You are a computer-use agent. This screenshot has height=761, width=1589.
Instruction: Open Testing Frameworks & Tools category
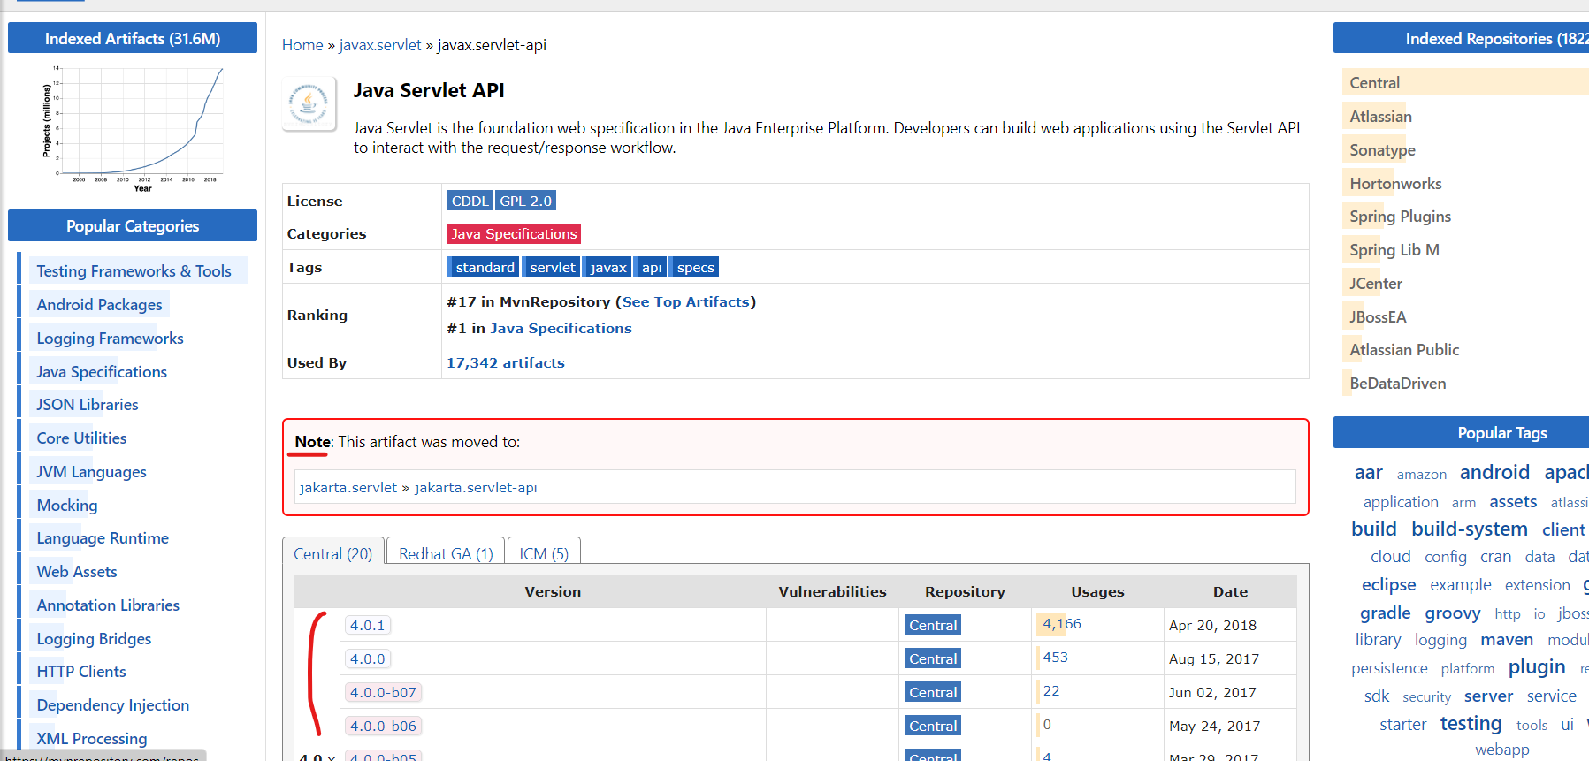click(134, 271)
